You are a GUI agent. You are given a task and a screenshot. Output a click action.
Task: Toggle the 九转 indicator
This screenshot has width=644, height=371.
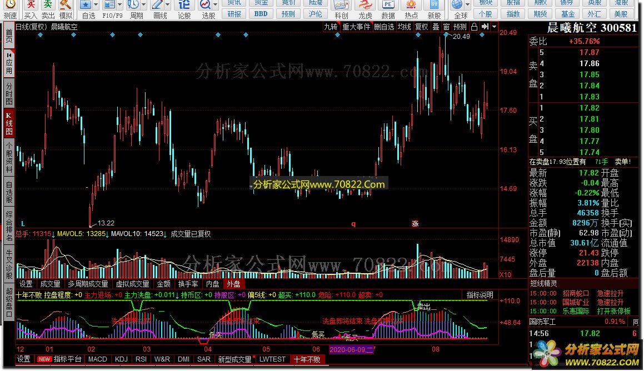pyautogui.click(x=331, y=27)
